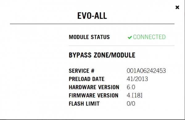
Task: Click the SERVICE # label
Action: [81, 71]
